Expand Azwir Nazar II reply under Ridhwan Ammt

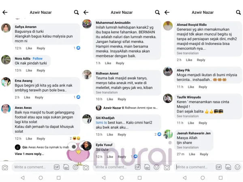(127, 108)
